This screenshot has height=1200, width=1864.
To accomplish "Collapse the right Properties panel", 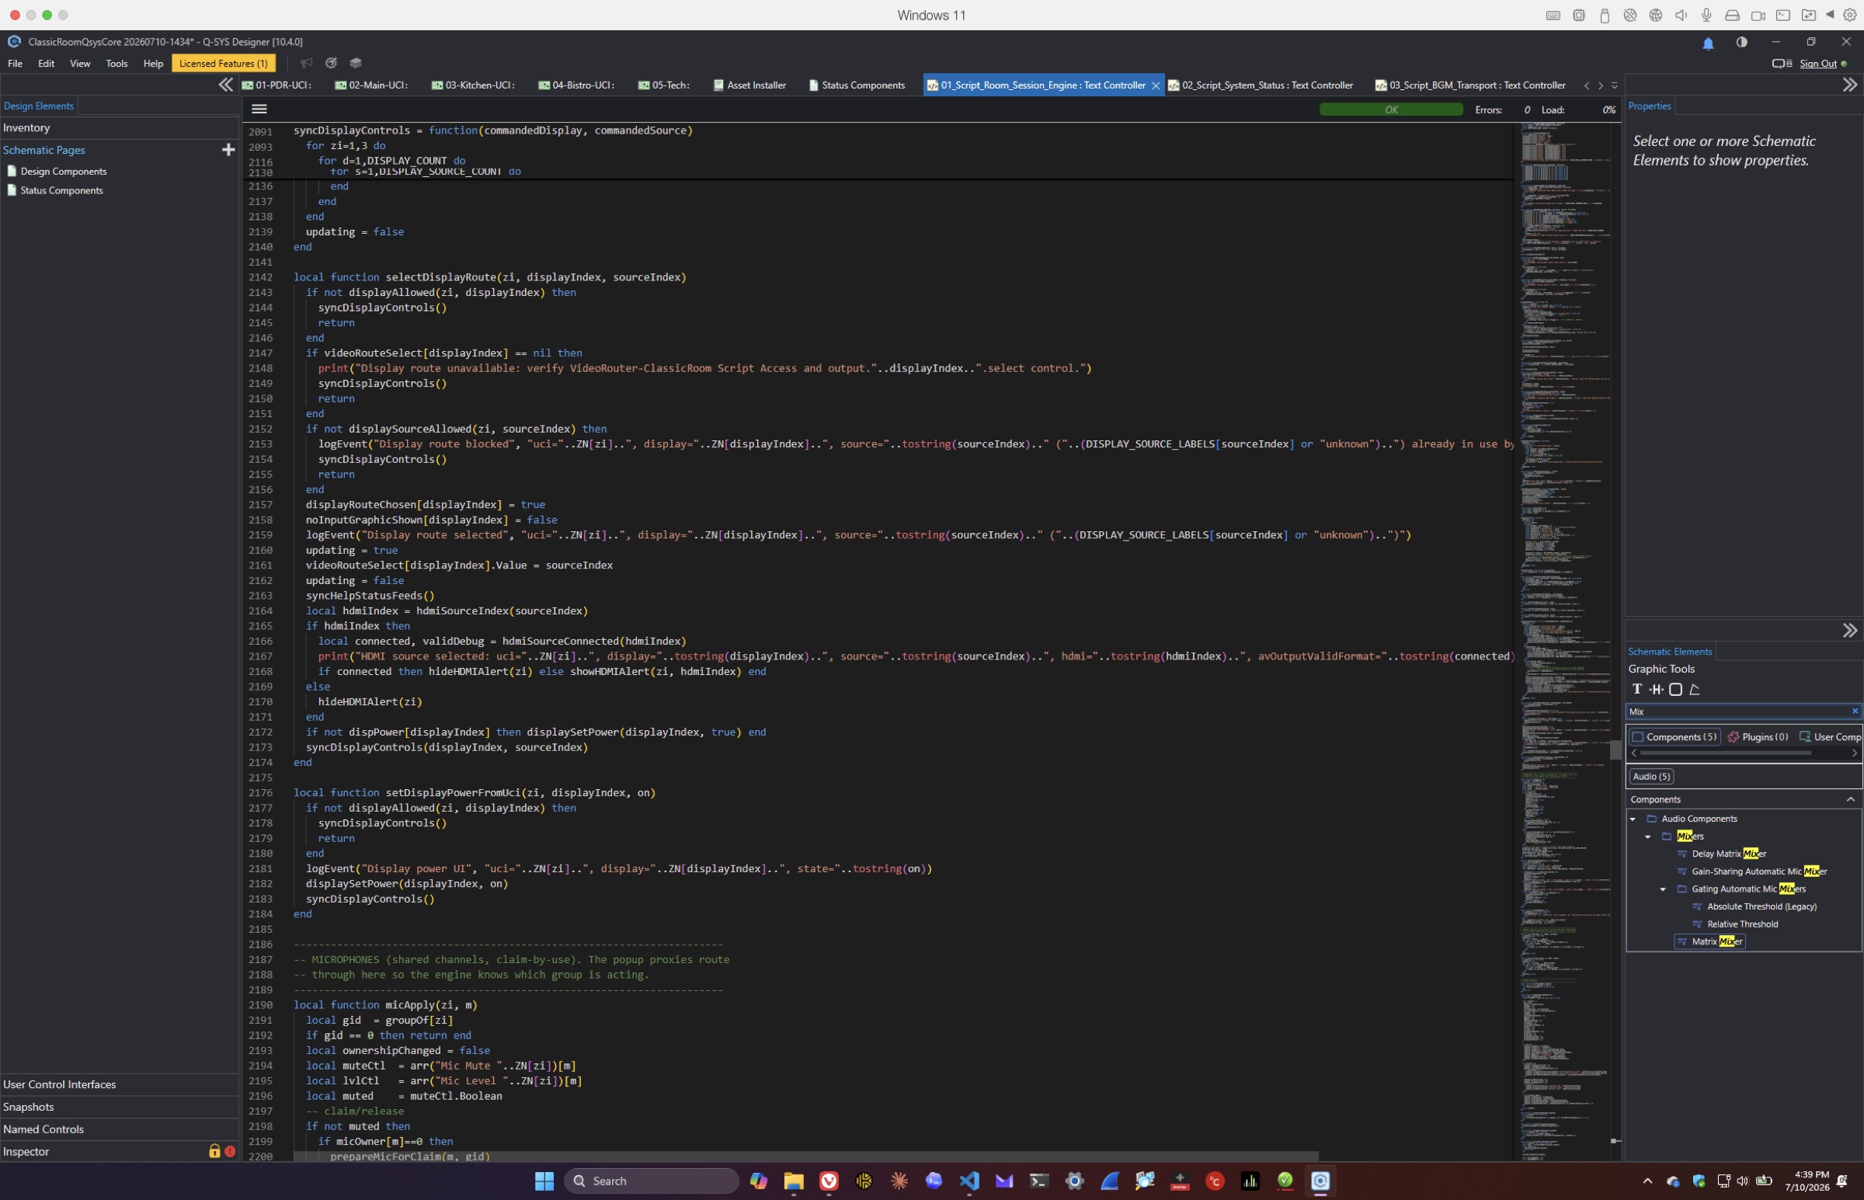I will click(1849, 85).
